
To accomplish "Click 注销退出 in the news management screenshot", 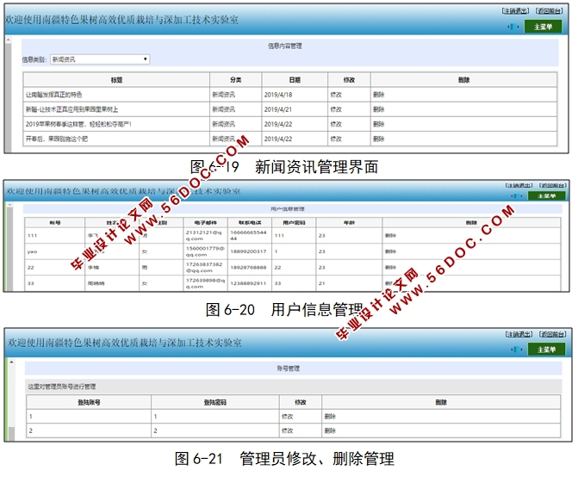I will (515, 11).
